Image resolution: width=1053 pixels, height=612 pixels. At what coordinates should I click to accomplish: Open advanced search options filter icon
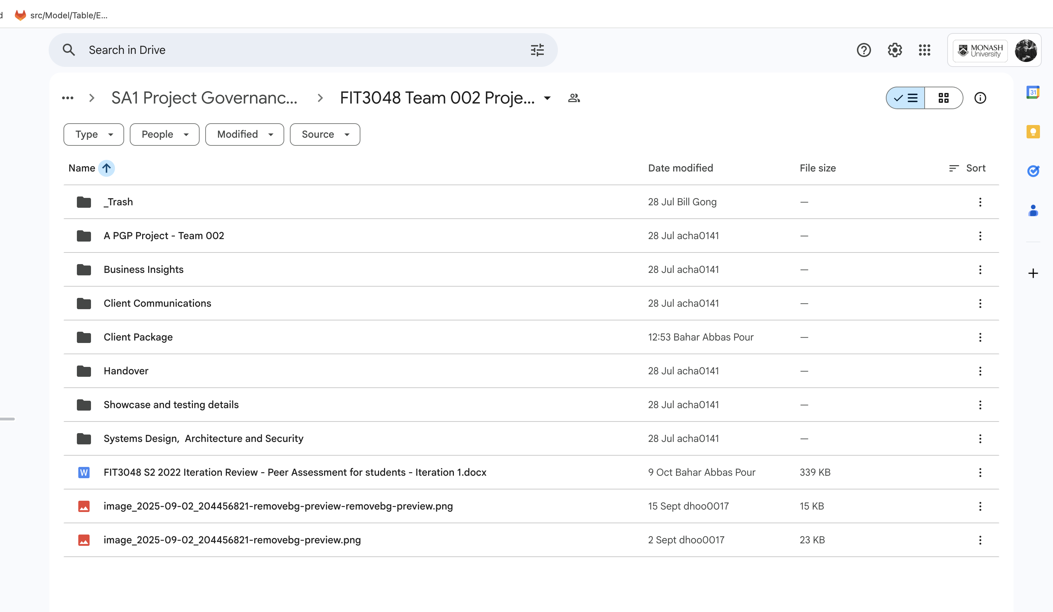pos(537,50)
